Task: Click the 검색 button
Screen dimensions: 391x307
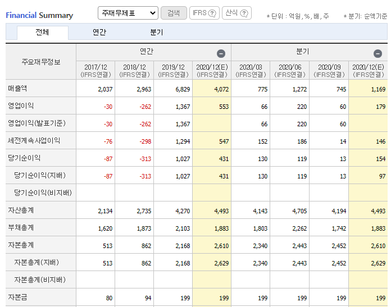Action: pyautogui.click(x=174, y=13)
